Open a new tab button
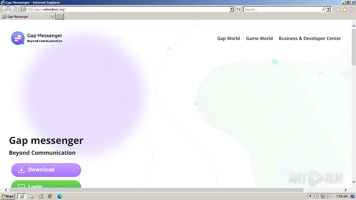The height and width of the screenshot is (200, 356). click(x=60, y=17)
